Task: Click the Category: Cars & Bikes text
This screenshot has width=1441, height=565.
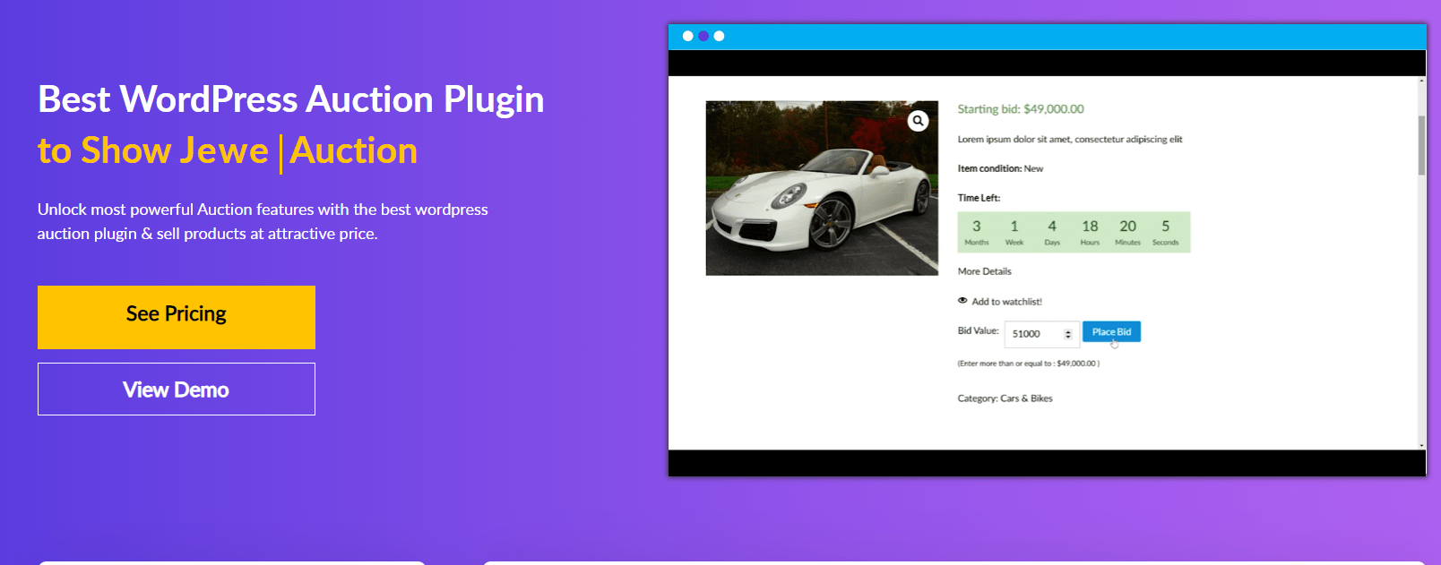Action: (1005, 398)
